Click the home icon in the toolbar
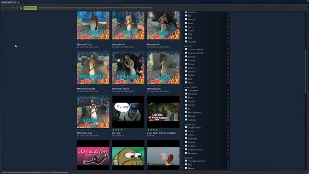Image resolution: width=309 pixels, height=174 pixels. tap(17, 8)
